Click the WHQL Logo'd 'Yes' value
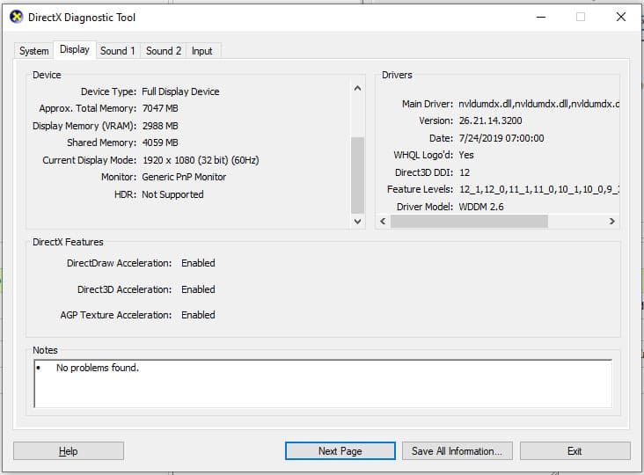This screenshot has height=475, width=644. pos(466,155)
